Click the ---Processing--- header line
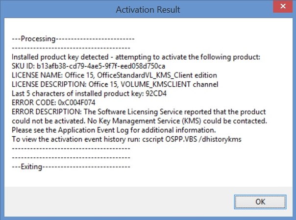 coord(73,39)
